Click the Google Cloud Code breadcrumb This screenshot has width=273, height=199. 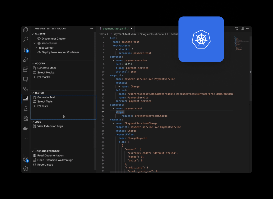coord(152,34)
